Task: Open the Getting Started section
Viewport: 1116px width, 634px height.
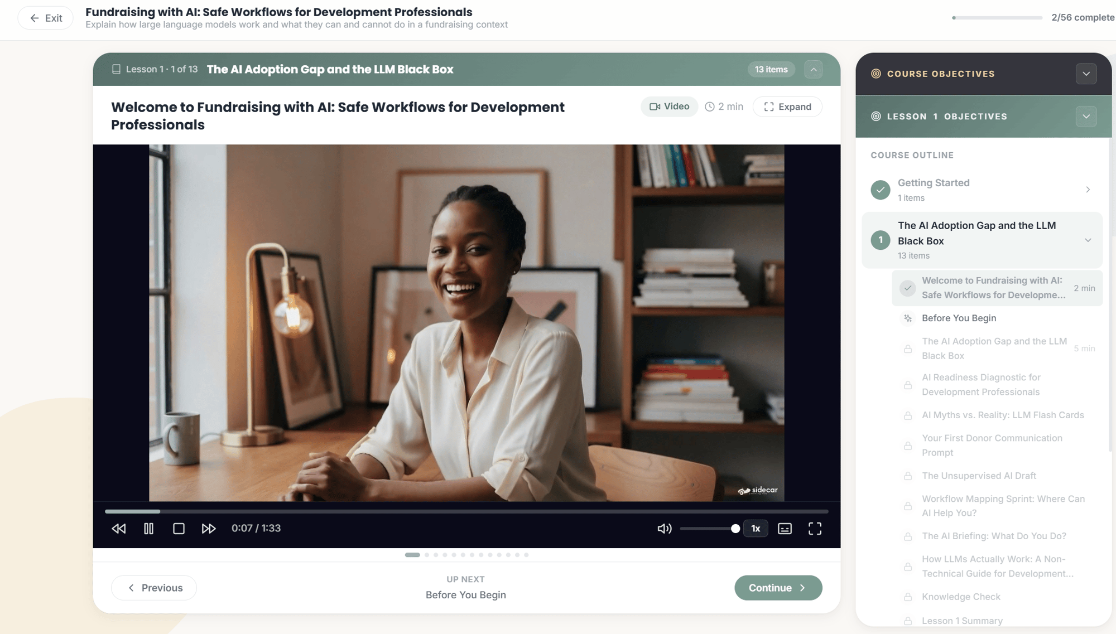Action: click(x=982, y=190)
